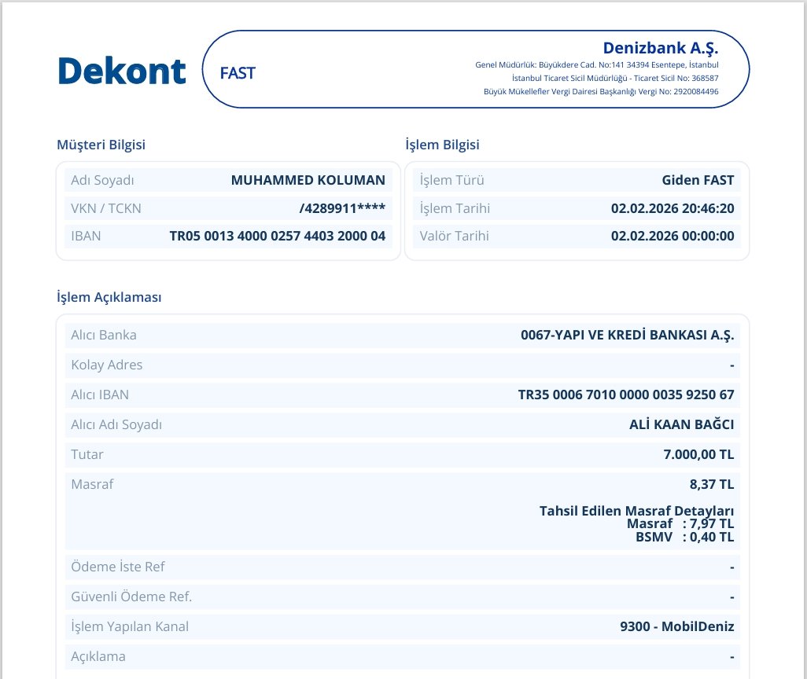The width and height of the screenshot is (807, 679).
Task: Click the Alıcı IBAN label
Action: pos(100,395)
